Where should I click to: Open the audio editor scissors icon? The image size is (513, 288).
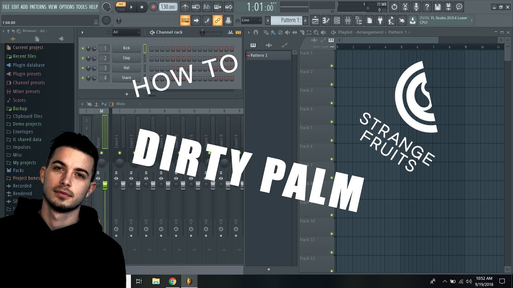[x=405, y=7]
